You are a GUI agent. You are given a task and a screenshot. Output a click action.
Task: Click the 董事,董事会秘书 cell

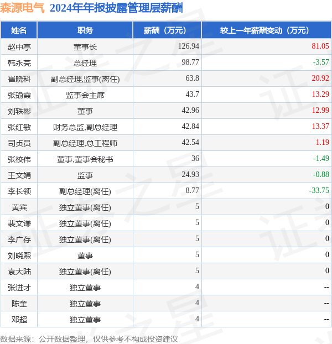tap(85, 159)
